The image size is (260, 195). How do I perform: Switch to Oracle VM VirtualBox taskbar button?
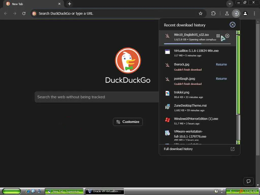[105, 191]
